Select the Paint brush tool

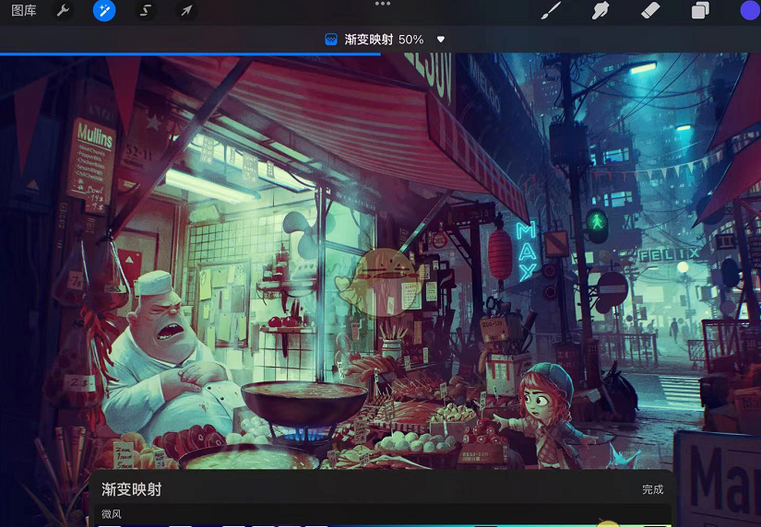(x=551, y=10)
